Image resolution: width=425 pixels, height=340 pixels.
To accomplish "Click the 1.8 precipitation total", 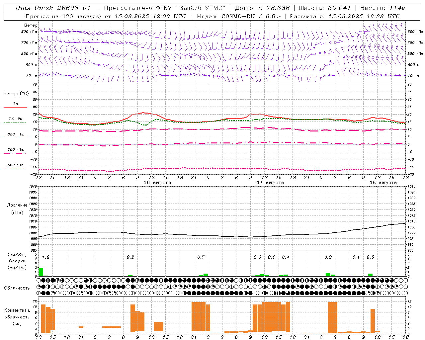I will tap(45, 257).
